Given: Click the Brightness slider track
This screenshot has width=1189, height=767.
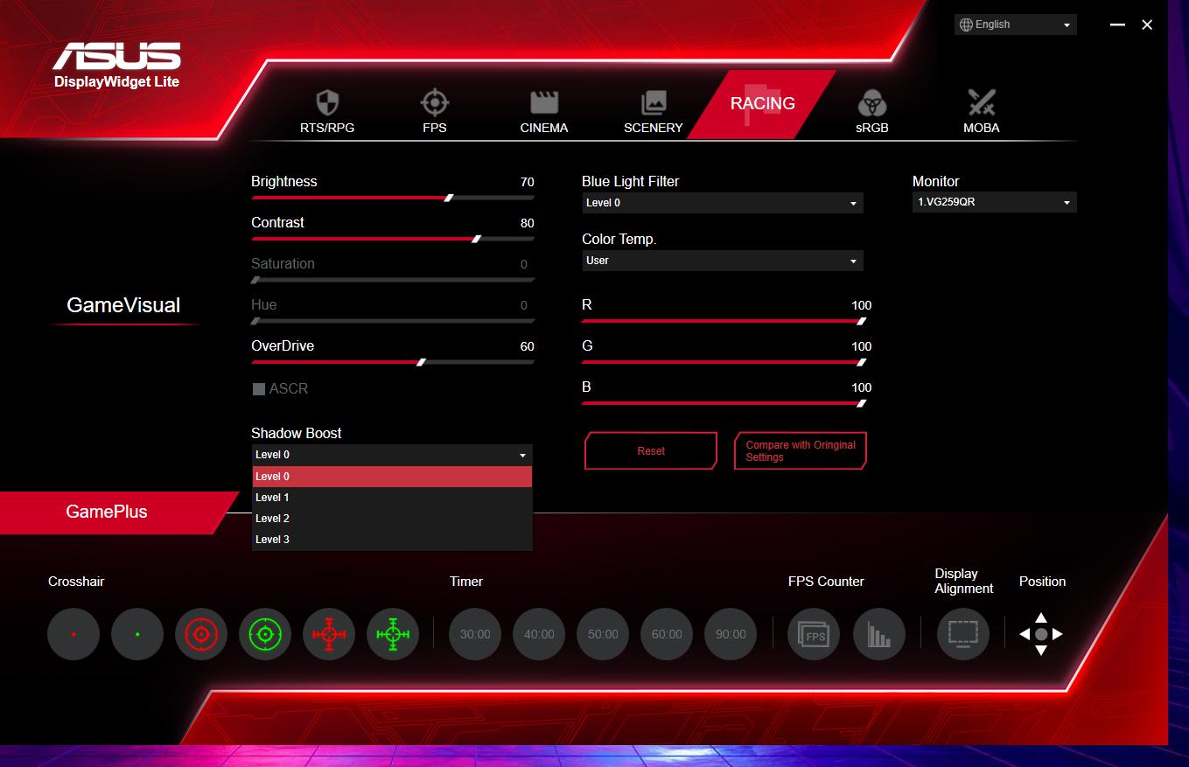Looking at the screenshot, I should coord(392,198).
